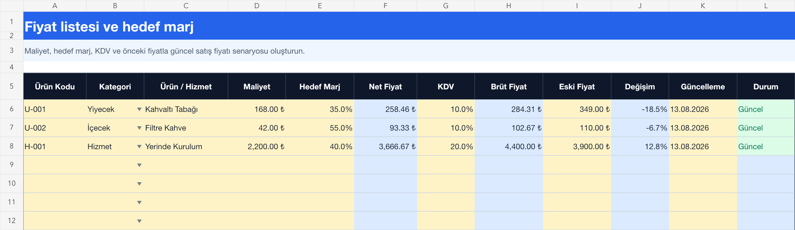Image resolution: width=795 pixels, height=230 pixels.
Task: Select row 10 header
Action: (12, 184)
